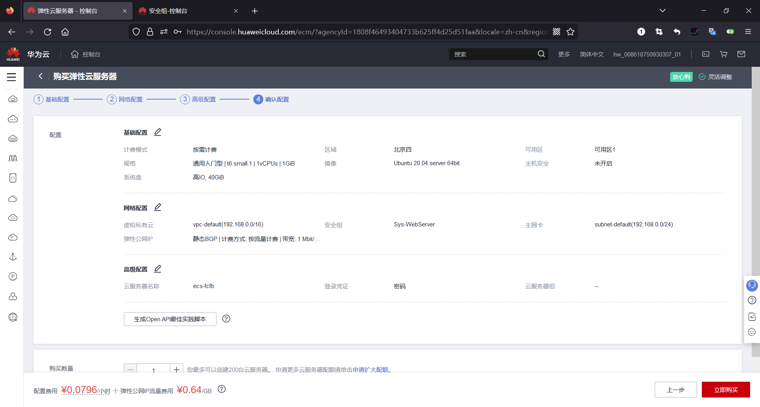This screenshot has width=760, height=407.
Task: Close the 安全组-控制台 tab
Action: coord(236,11)
